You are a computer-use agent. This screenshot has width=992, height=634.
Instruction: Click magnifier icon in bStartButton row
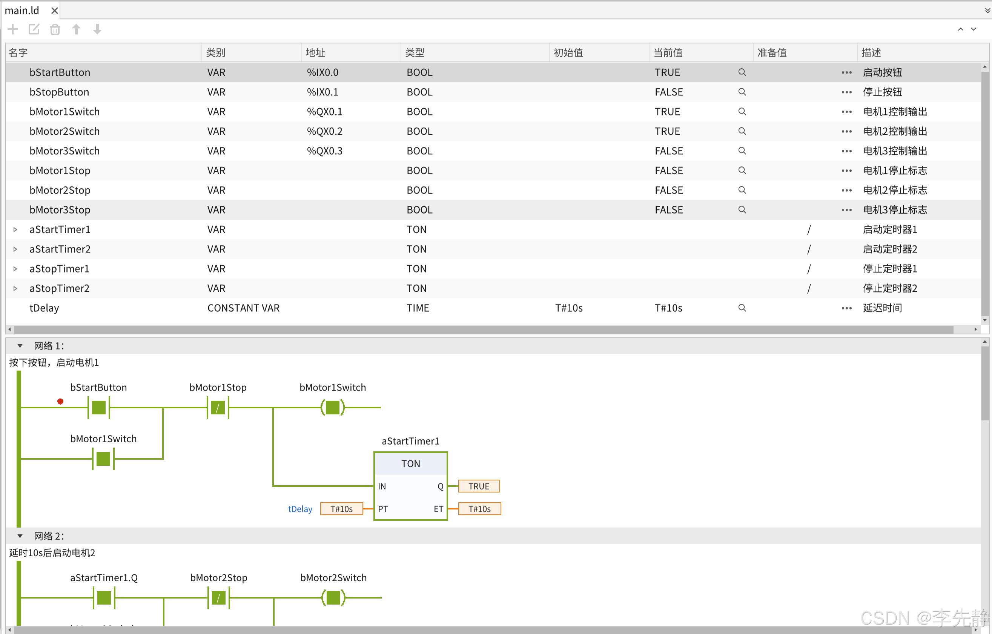742,72
